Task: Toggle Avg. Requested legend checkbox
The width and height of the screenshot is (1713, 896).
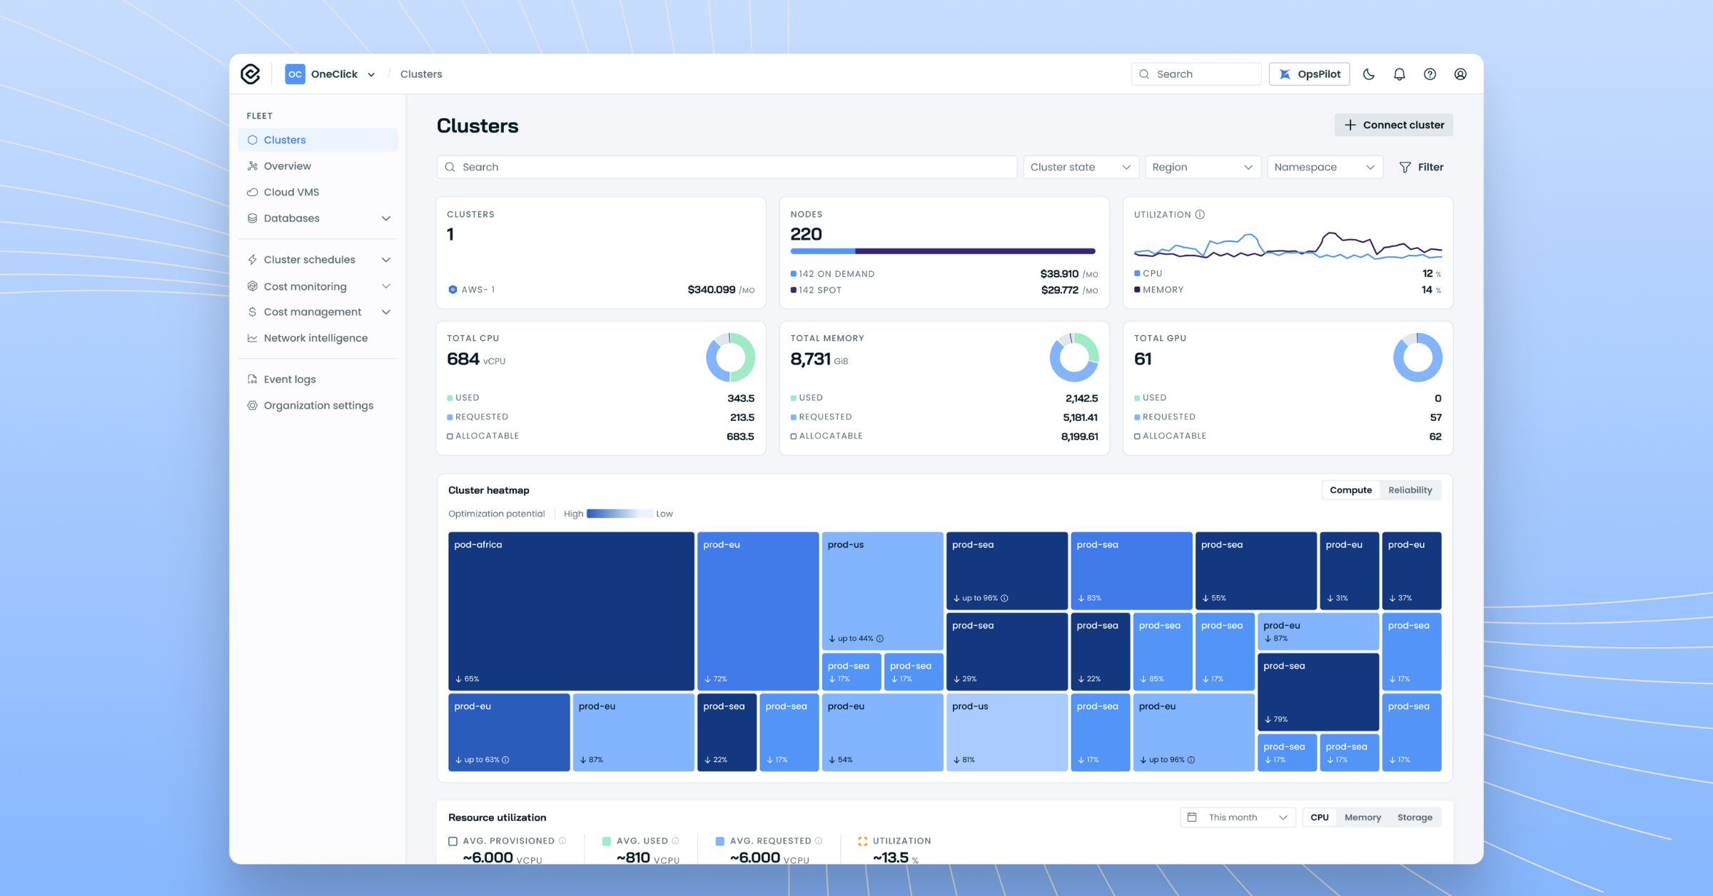Action: coord(719,841)
